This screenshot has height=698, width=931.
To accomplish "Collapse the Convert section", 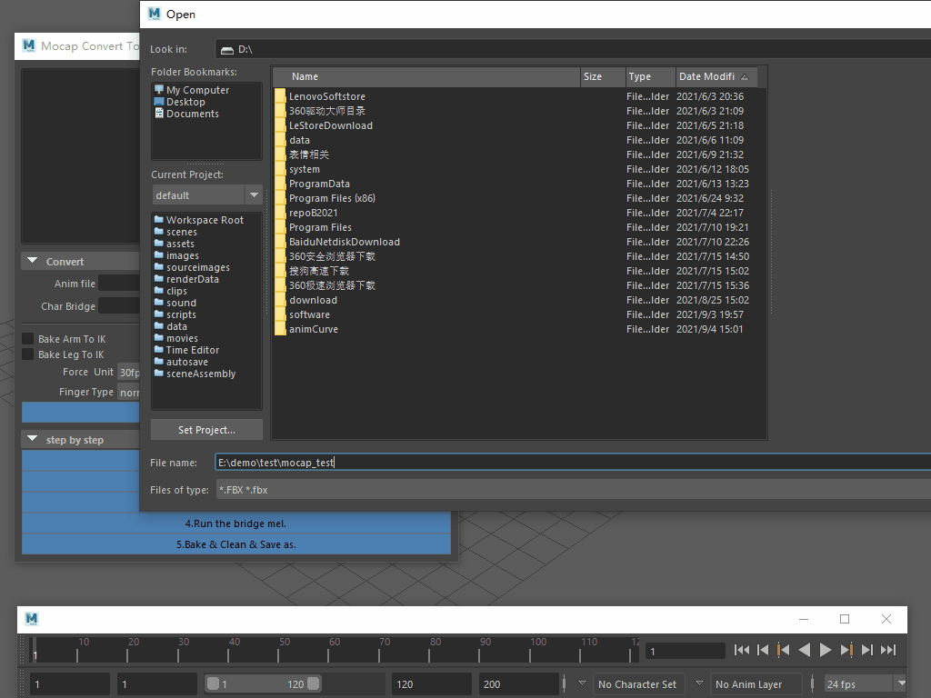I will 32,262.
